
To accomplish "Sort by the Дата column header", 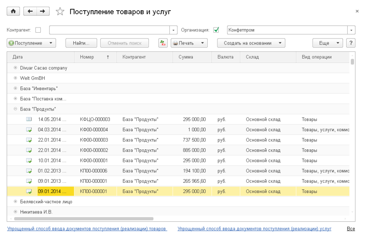I will (x=40, y=57).
